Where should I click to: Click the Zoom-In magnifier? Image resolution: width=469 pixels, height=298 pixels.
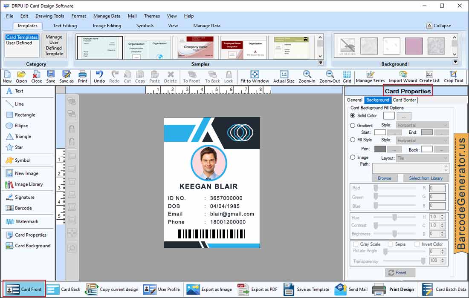click(307, 77)
